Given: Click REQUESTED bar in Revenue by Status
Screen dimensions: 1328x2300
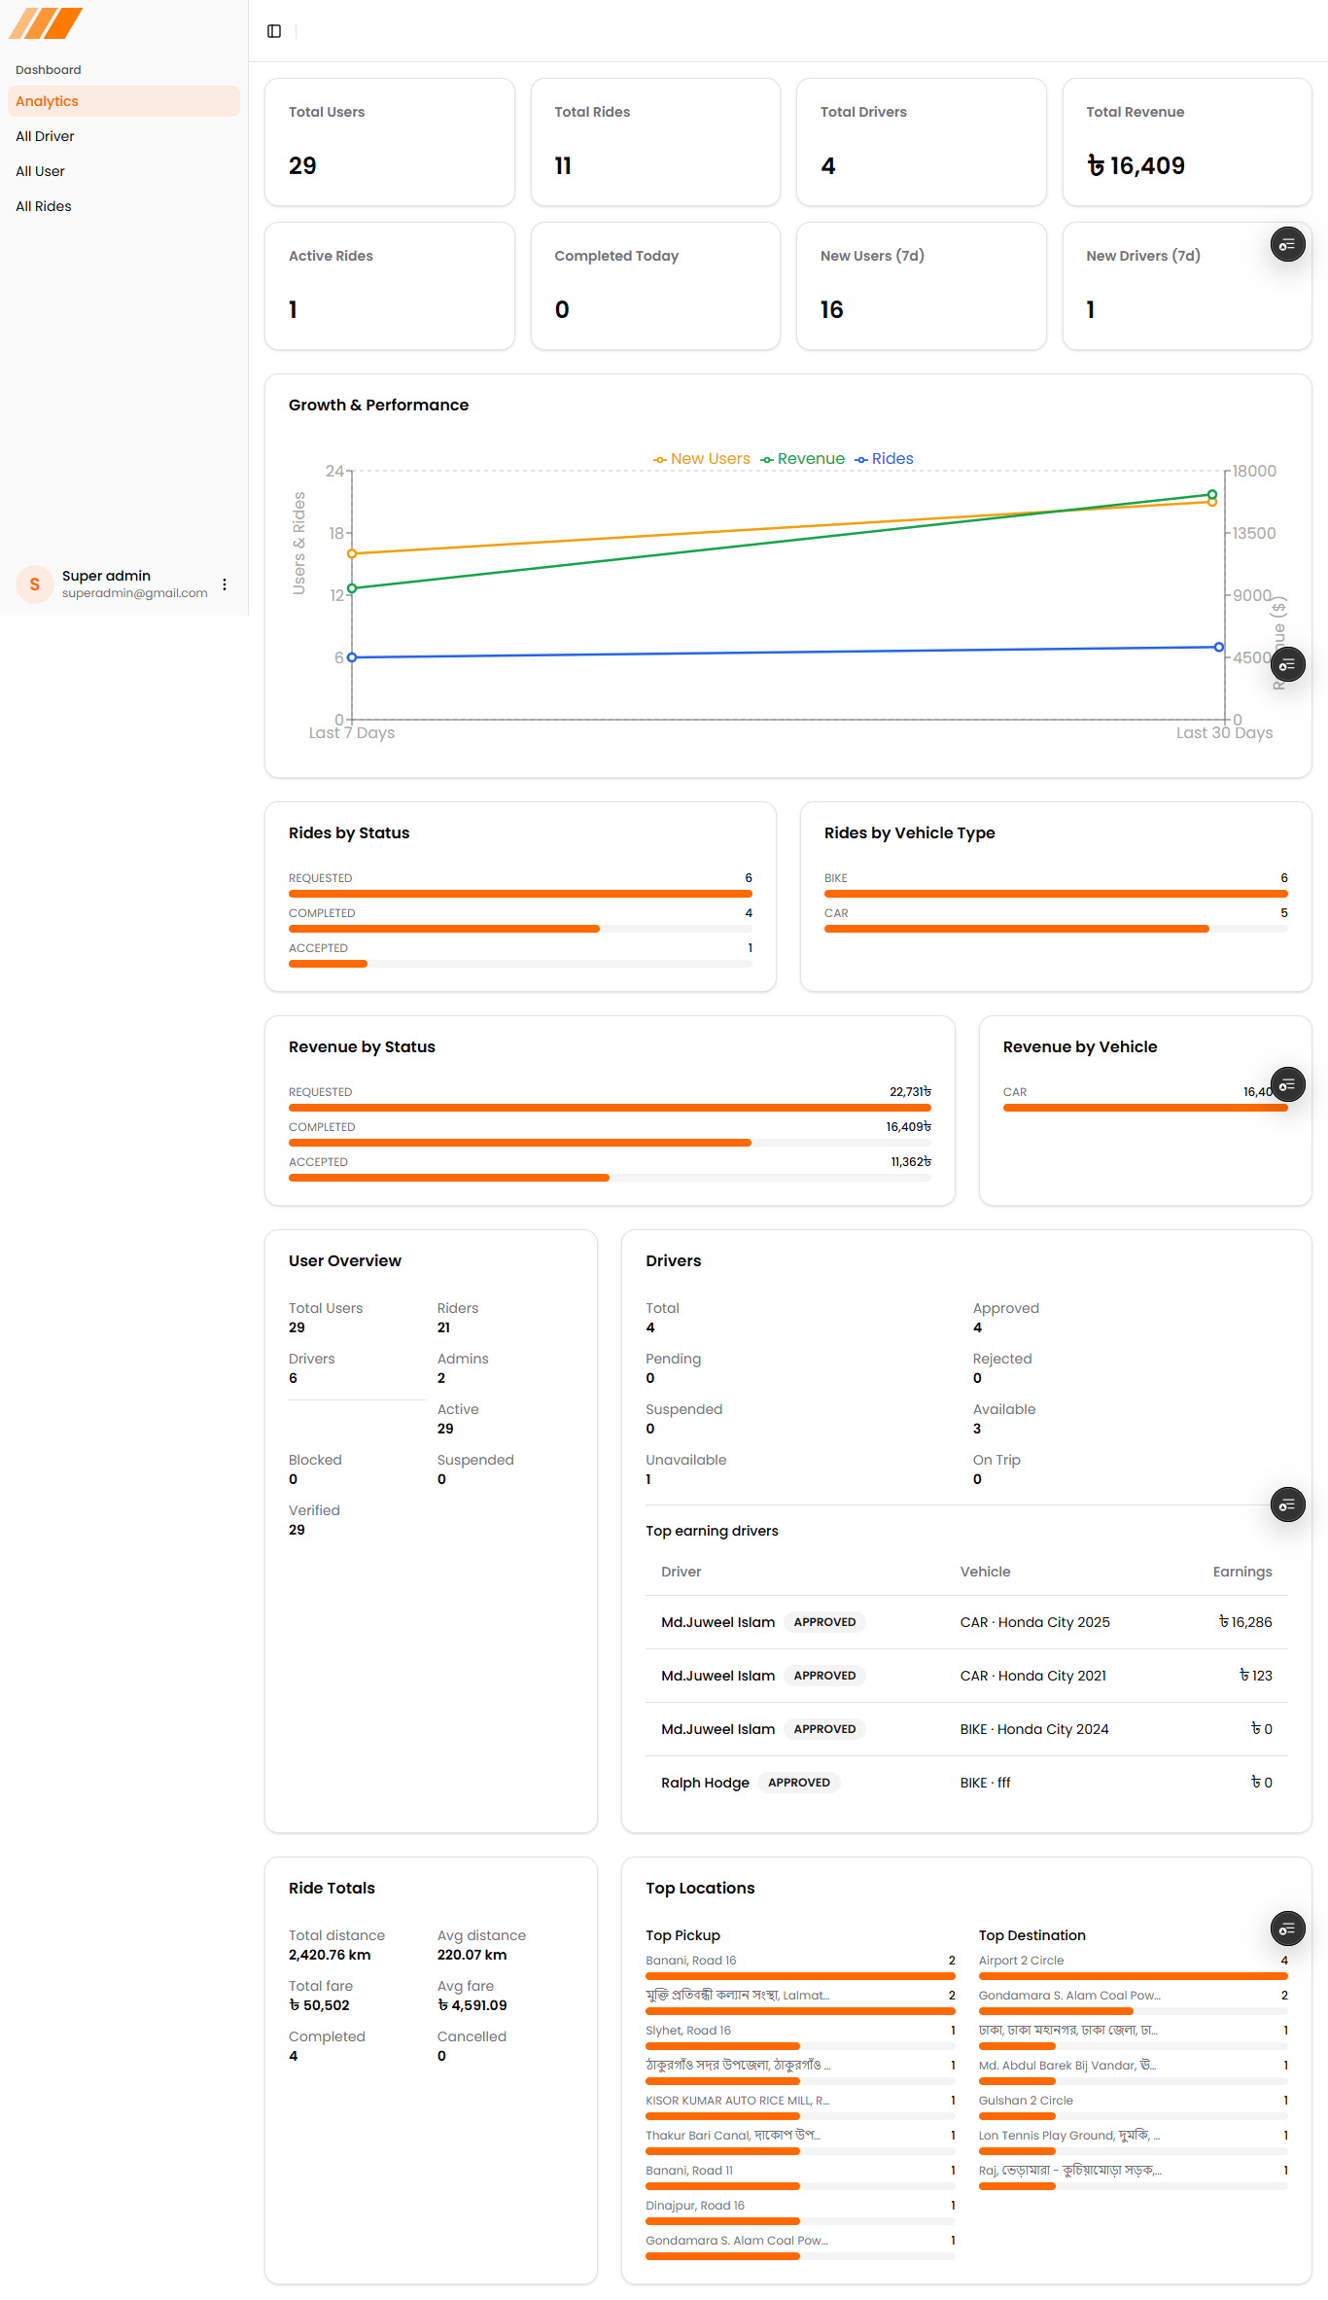Looking at the screenshot, I should pos(610,1107).
